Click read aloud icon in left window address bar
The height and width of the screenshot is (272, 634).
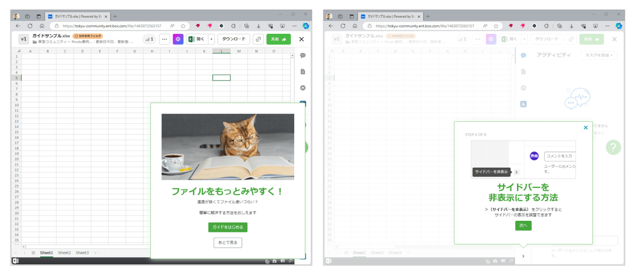coord(172,26)
